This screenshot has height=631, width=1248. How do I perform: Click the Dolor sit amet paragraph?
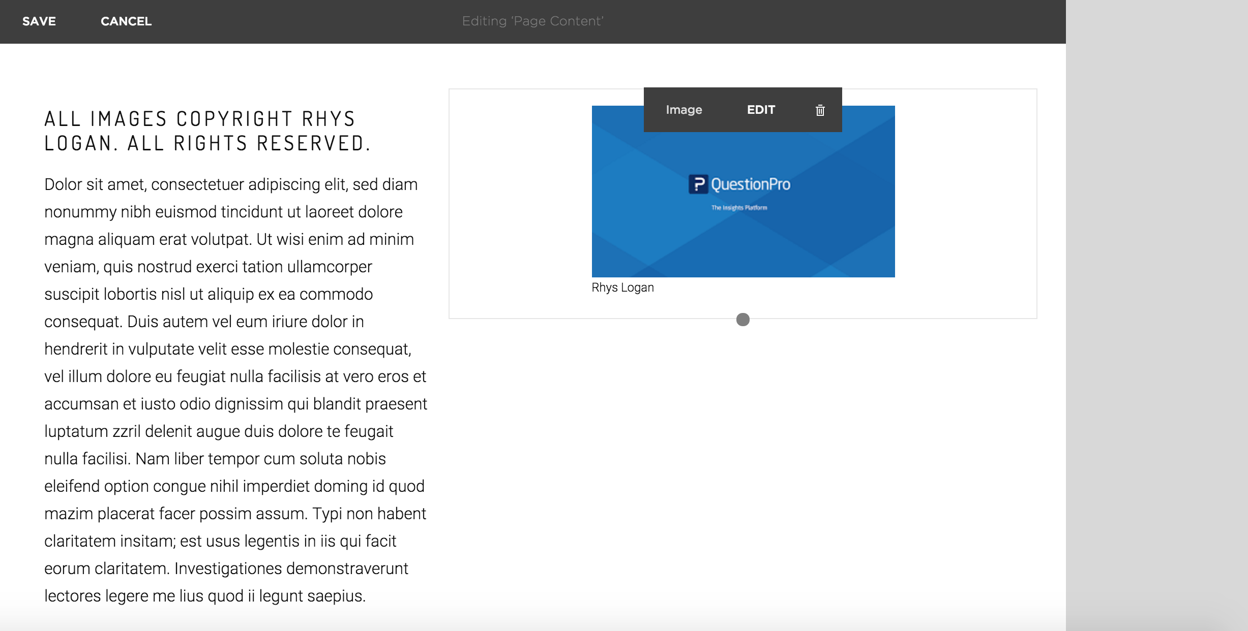coord(235,390)
